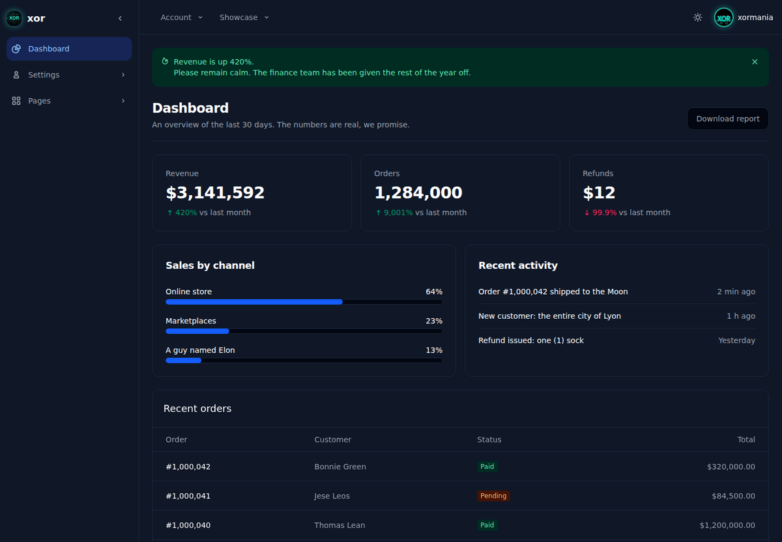Image resolution: width=782 pixels, height=542 pixels.
Task: Expand the Pages sidebar chevron
Action: 123,101
